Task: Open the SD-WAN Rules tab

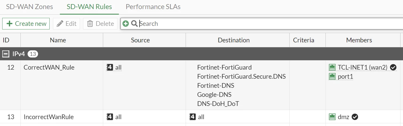Action: [x=89, y=7]
